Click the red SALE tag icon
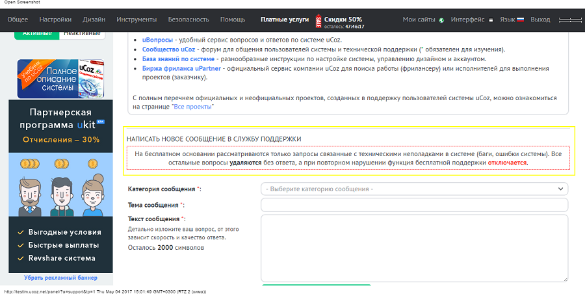This screenshot has height=294, width=585. pyautogui.click(x=318, y=21)
